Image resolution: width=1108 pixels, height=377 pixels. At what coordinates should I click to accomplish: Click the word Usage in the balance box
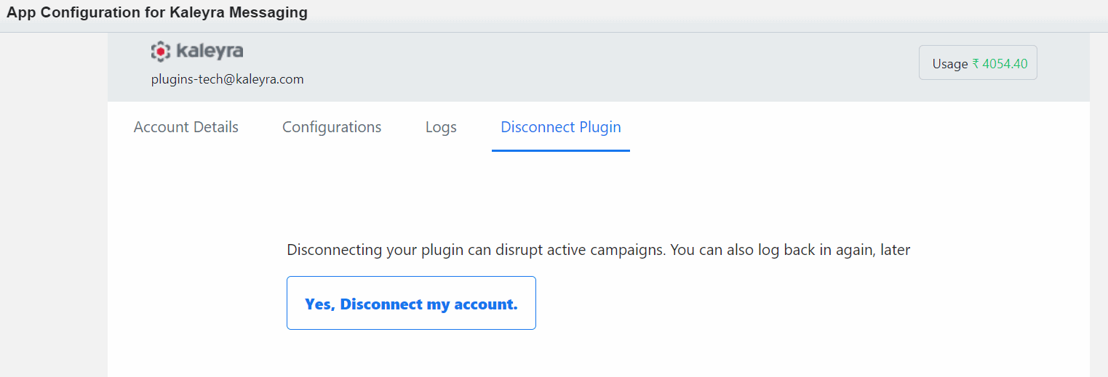click(950, 64)
